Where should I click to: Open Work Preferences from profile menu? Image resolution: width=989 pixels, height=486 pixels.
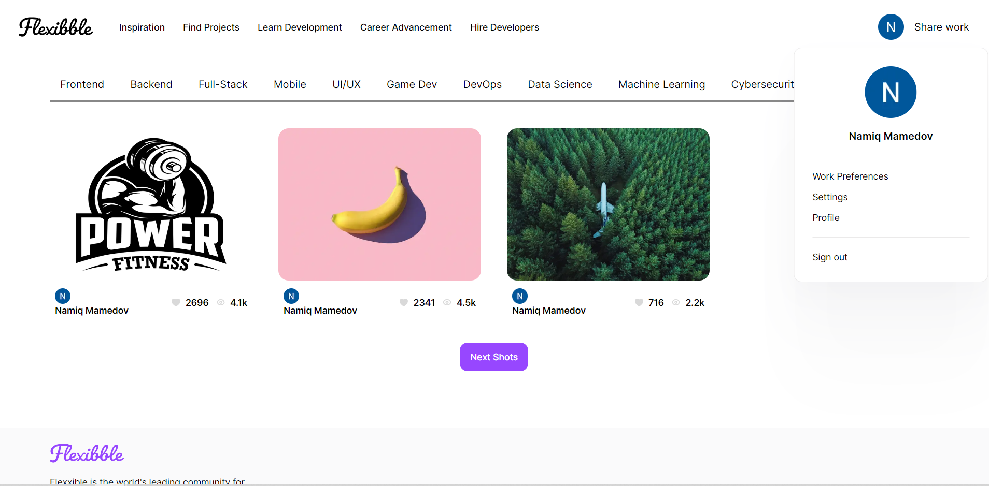(850, 176)
